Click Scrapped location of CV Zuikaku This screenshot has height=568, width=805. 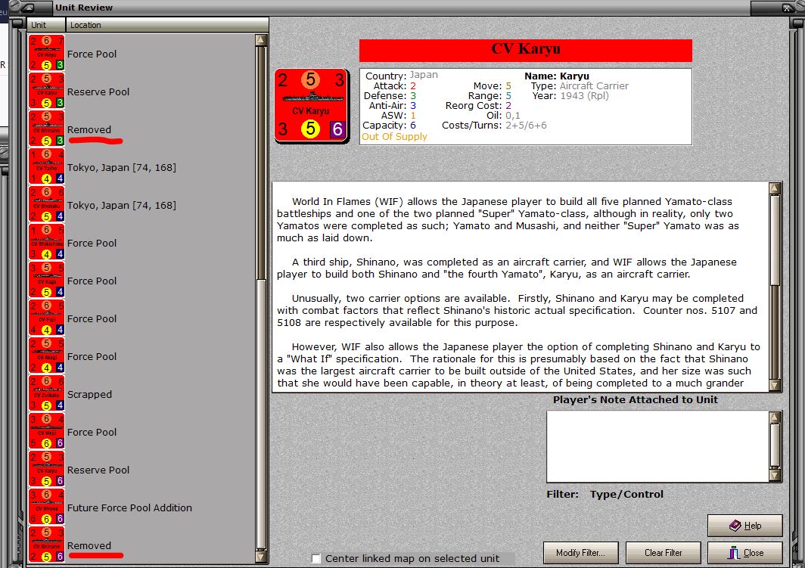pyautogui.click(x=89, y=395)
